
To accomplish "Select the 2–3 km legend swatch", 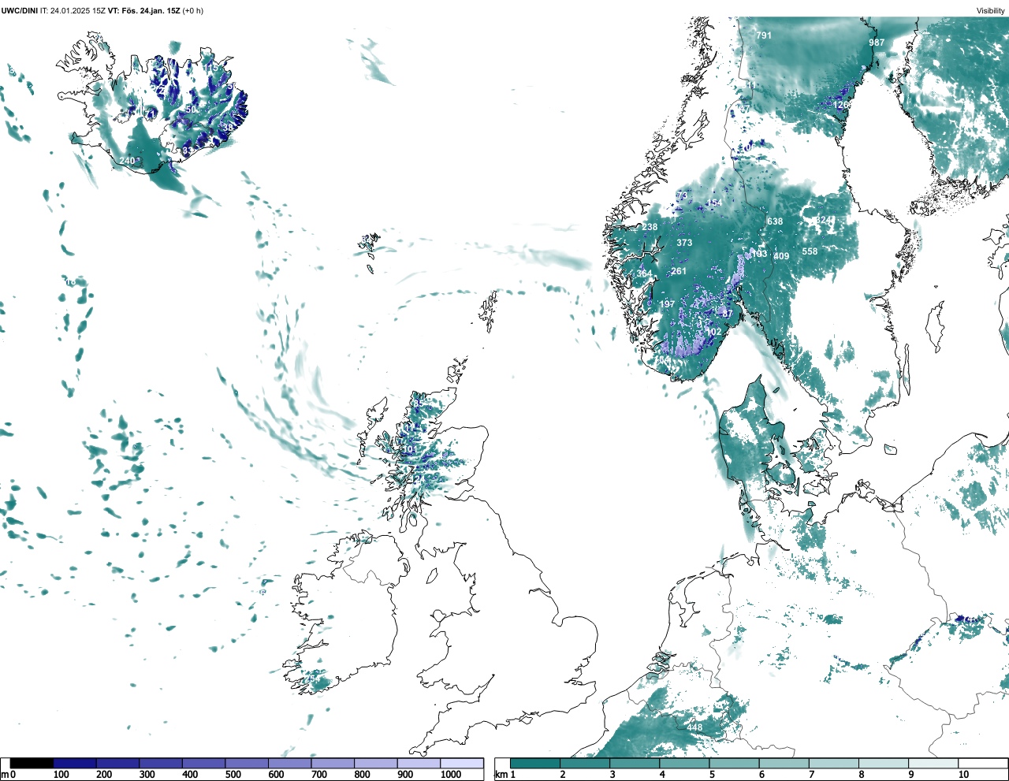I will pos(585,763).
